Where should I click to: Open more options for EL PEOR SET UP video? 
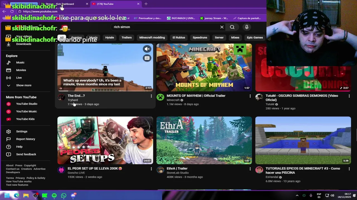pos(151,169)
